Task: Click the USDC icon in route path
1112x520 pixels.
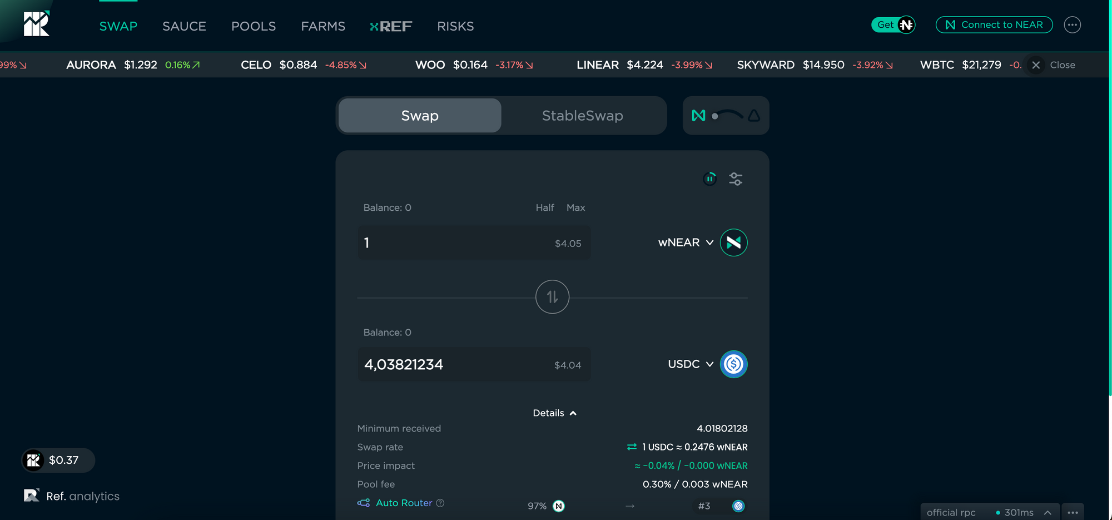Action: [x=738, y=506]
